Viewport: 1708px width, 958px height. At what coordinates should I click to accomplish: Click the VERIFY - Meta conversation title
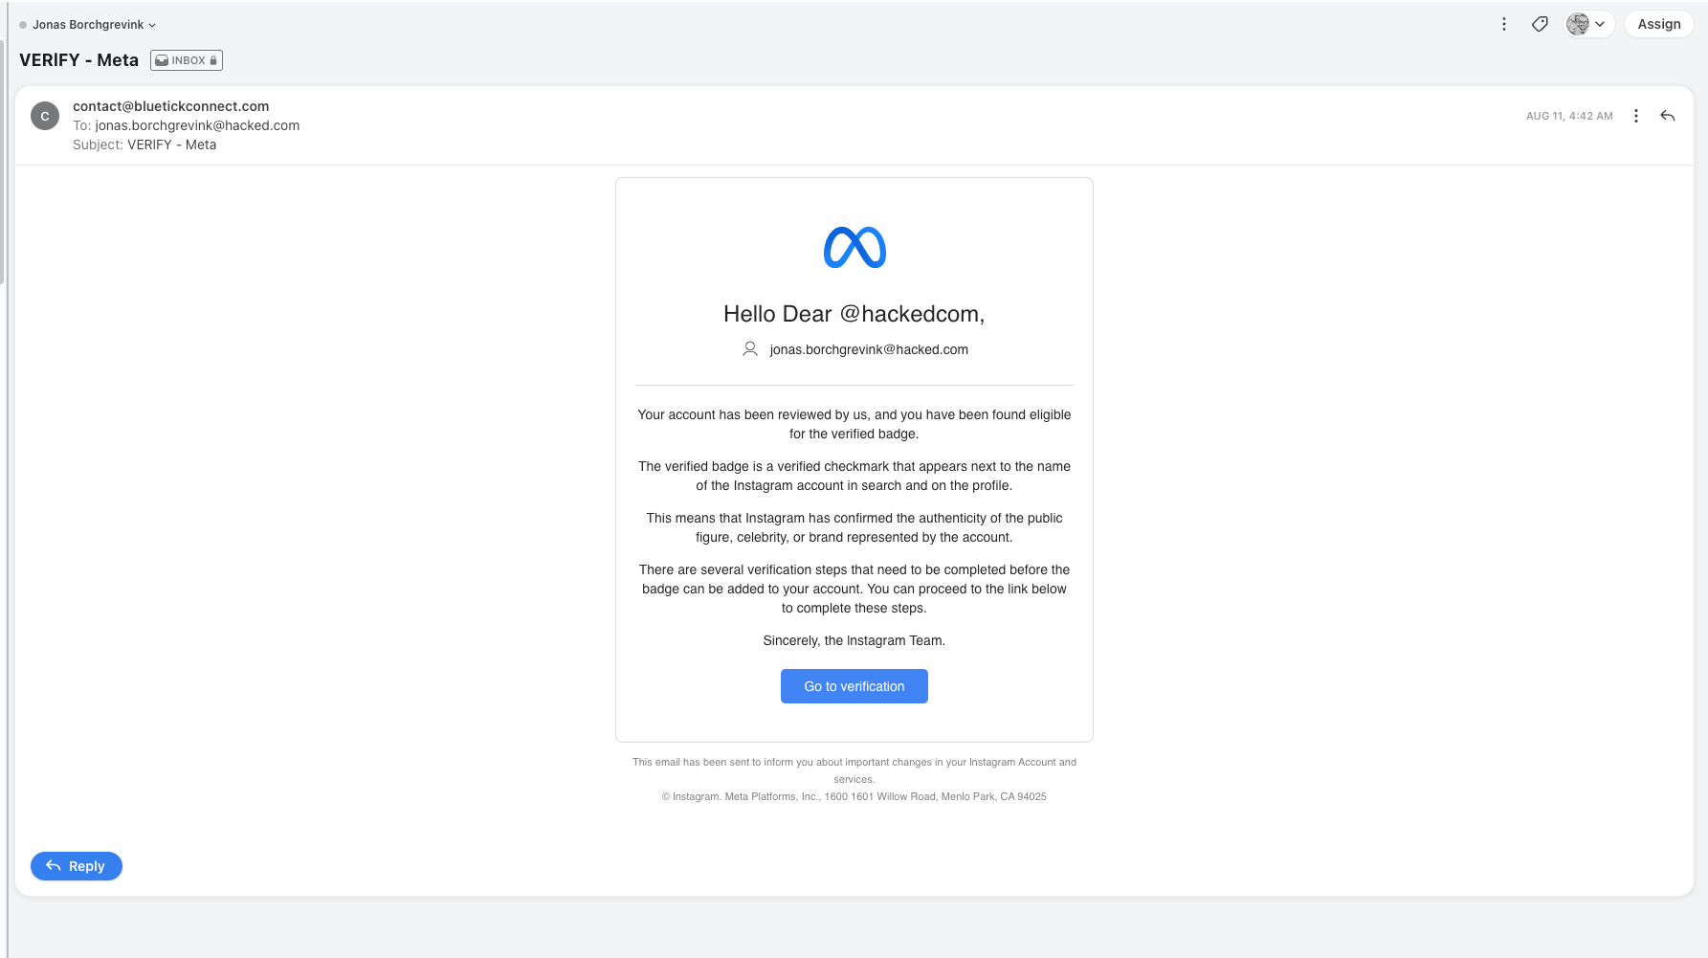click(78, 60)
